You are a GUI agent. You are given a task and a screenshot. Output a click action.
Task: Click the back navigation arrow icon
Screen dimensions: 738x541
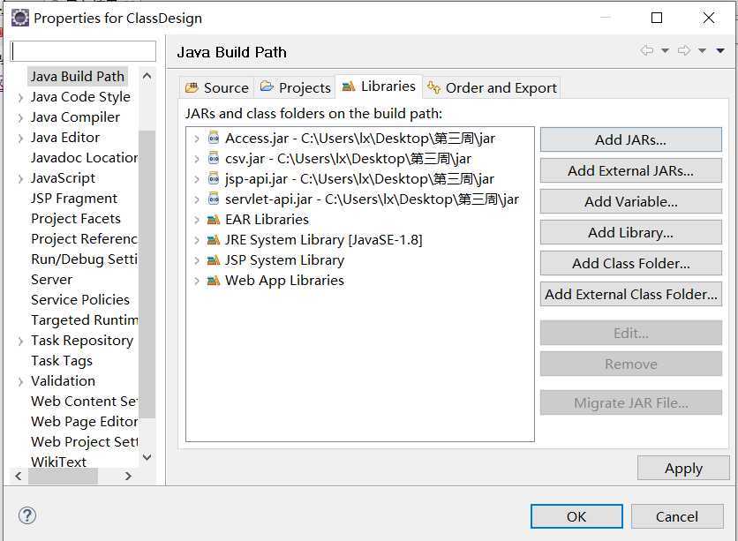pos(647,50)
